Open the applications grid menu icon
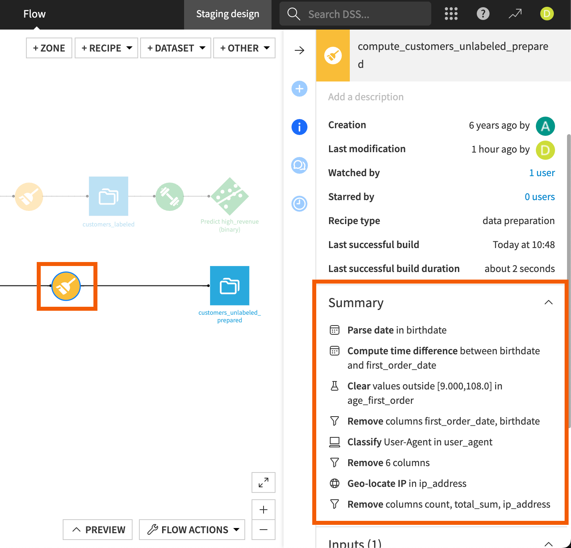The image size is (571, 548). click(451, 14)
